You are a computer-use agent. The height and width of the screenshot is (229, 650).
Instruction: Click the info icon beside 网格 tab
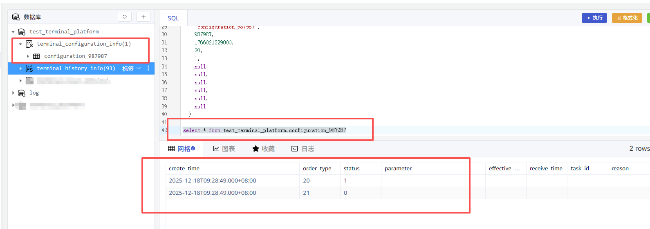coord(193,148)
